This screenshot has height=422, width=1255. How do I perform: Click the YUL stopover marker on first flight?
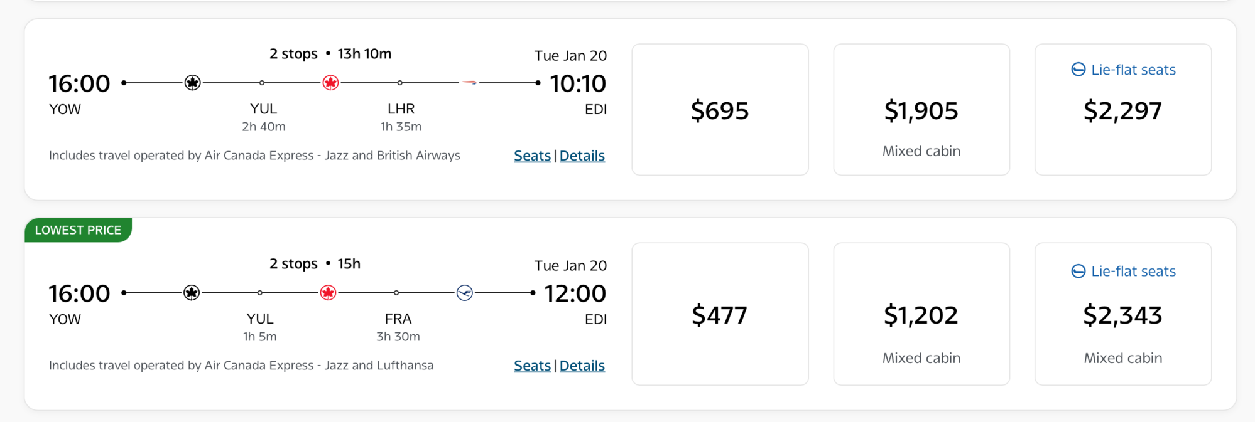point(262,83)
